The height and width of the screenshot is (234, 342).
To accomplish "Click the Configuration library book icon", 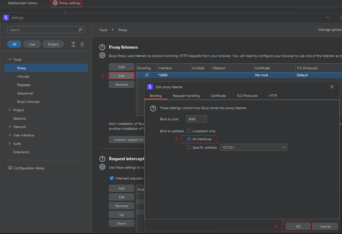I will pyautogui.click(x=10, y=168).
